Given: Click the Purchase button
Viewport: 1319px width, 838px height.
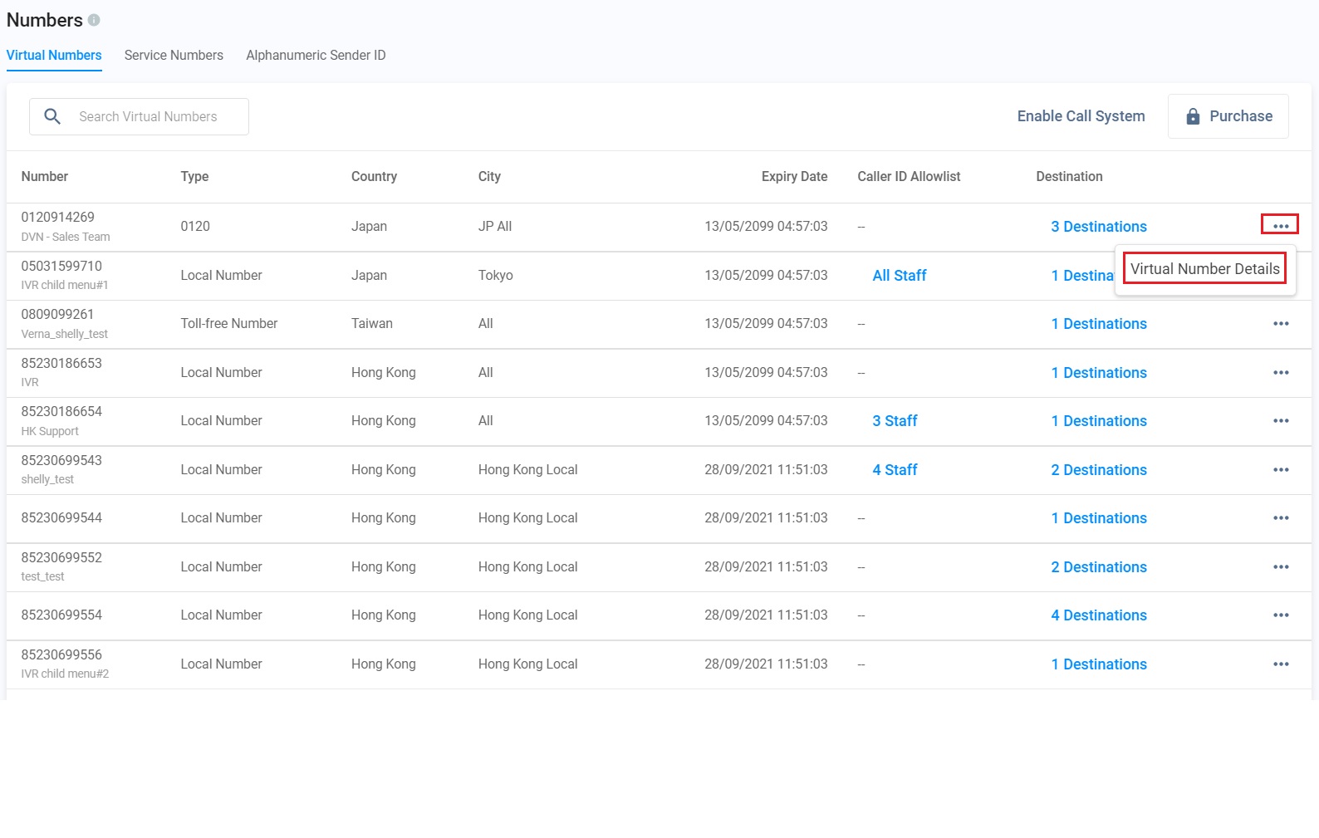Looking at the screenshot, I should click(1228, 116).
